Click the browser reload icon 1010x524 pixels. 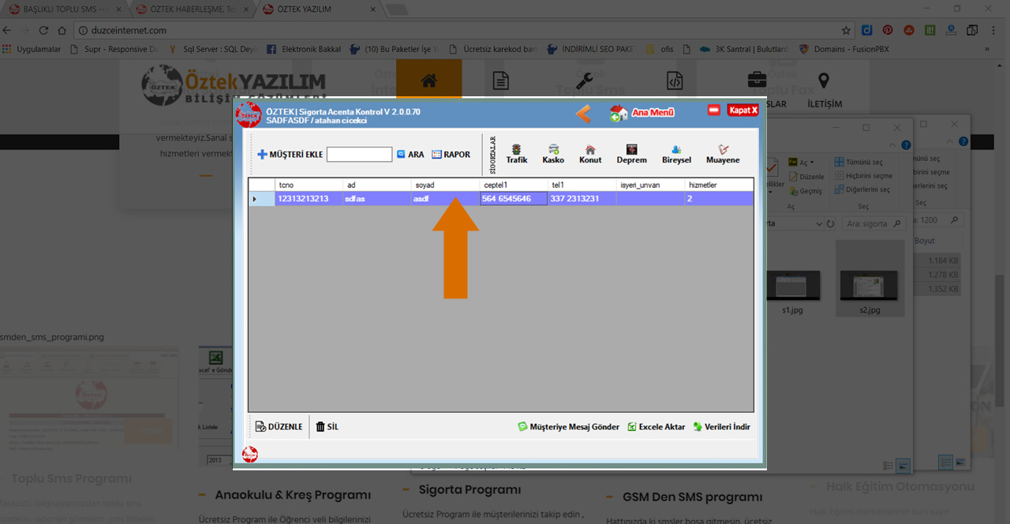point(43,30)
